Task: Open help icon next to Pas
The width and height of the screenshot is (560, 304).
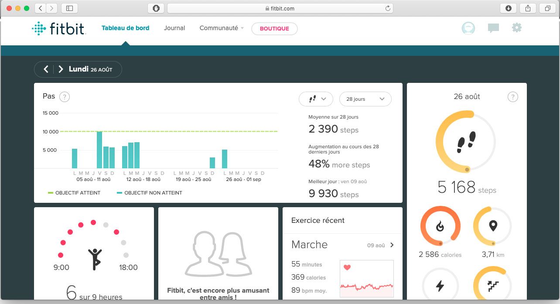Action: tap(65, 97)
